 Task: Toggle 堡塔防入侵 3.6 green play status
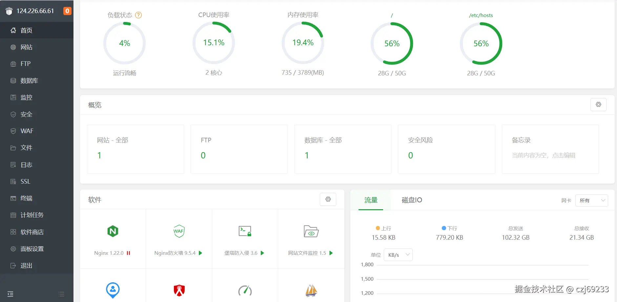coord(262,253)
